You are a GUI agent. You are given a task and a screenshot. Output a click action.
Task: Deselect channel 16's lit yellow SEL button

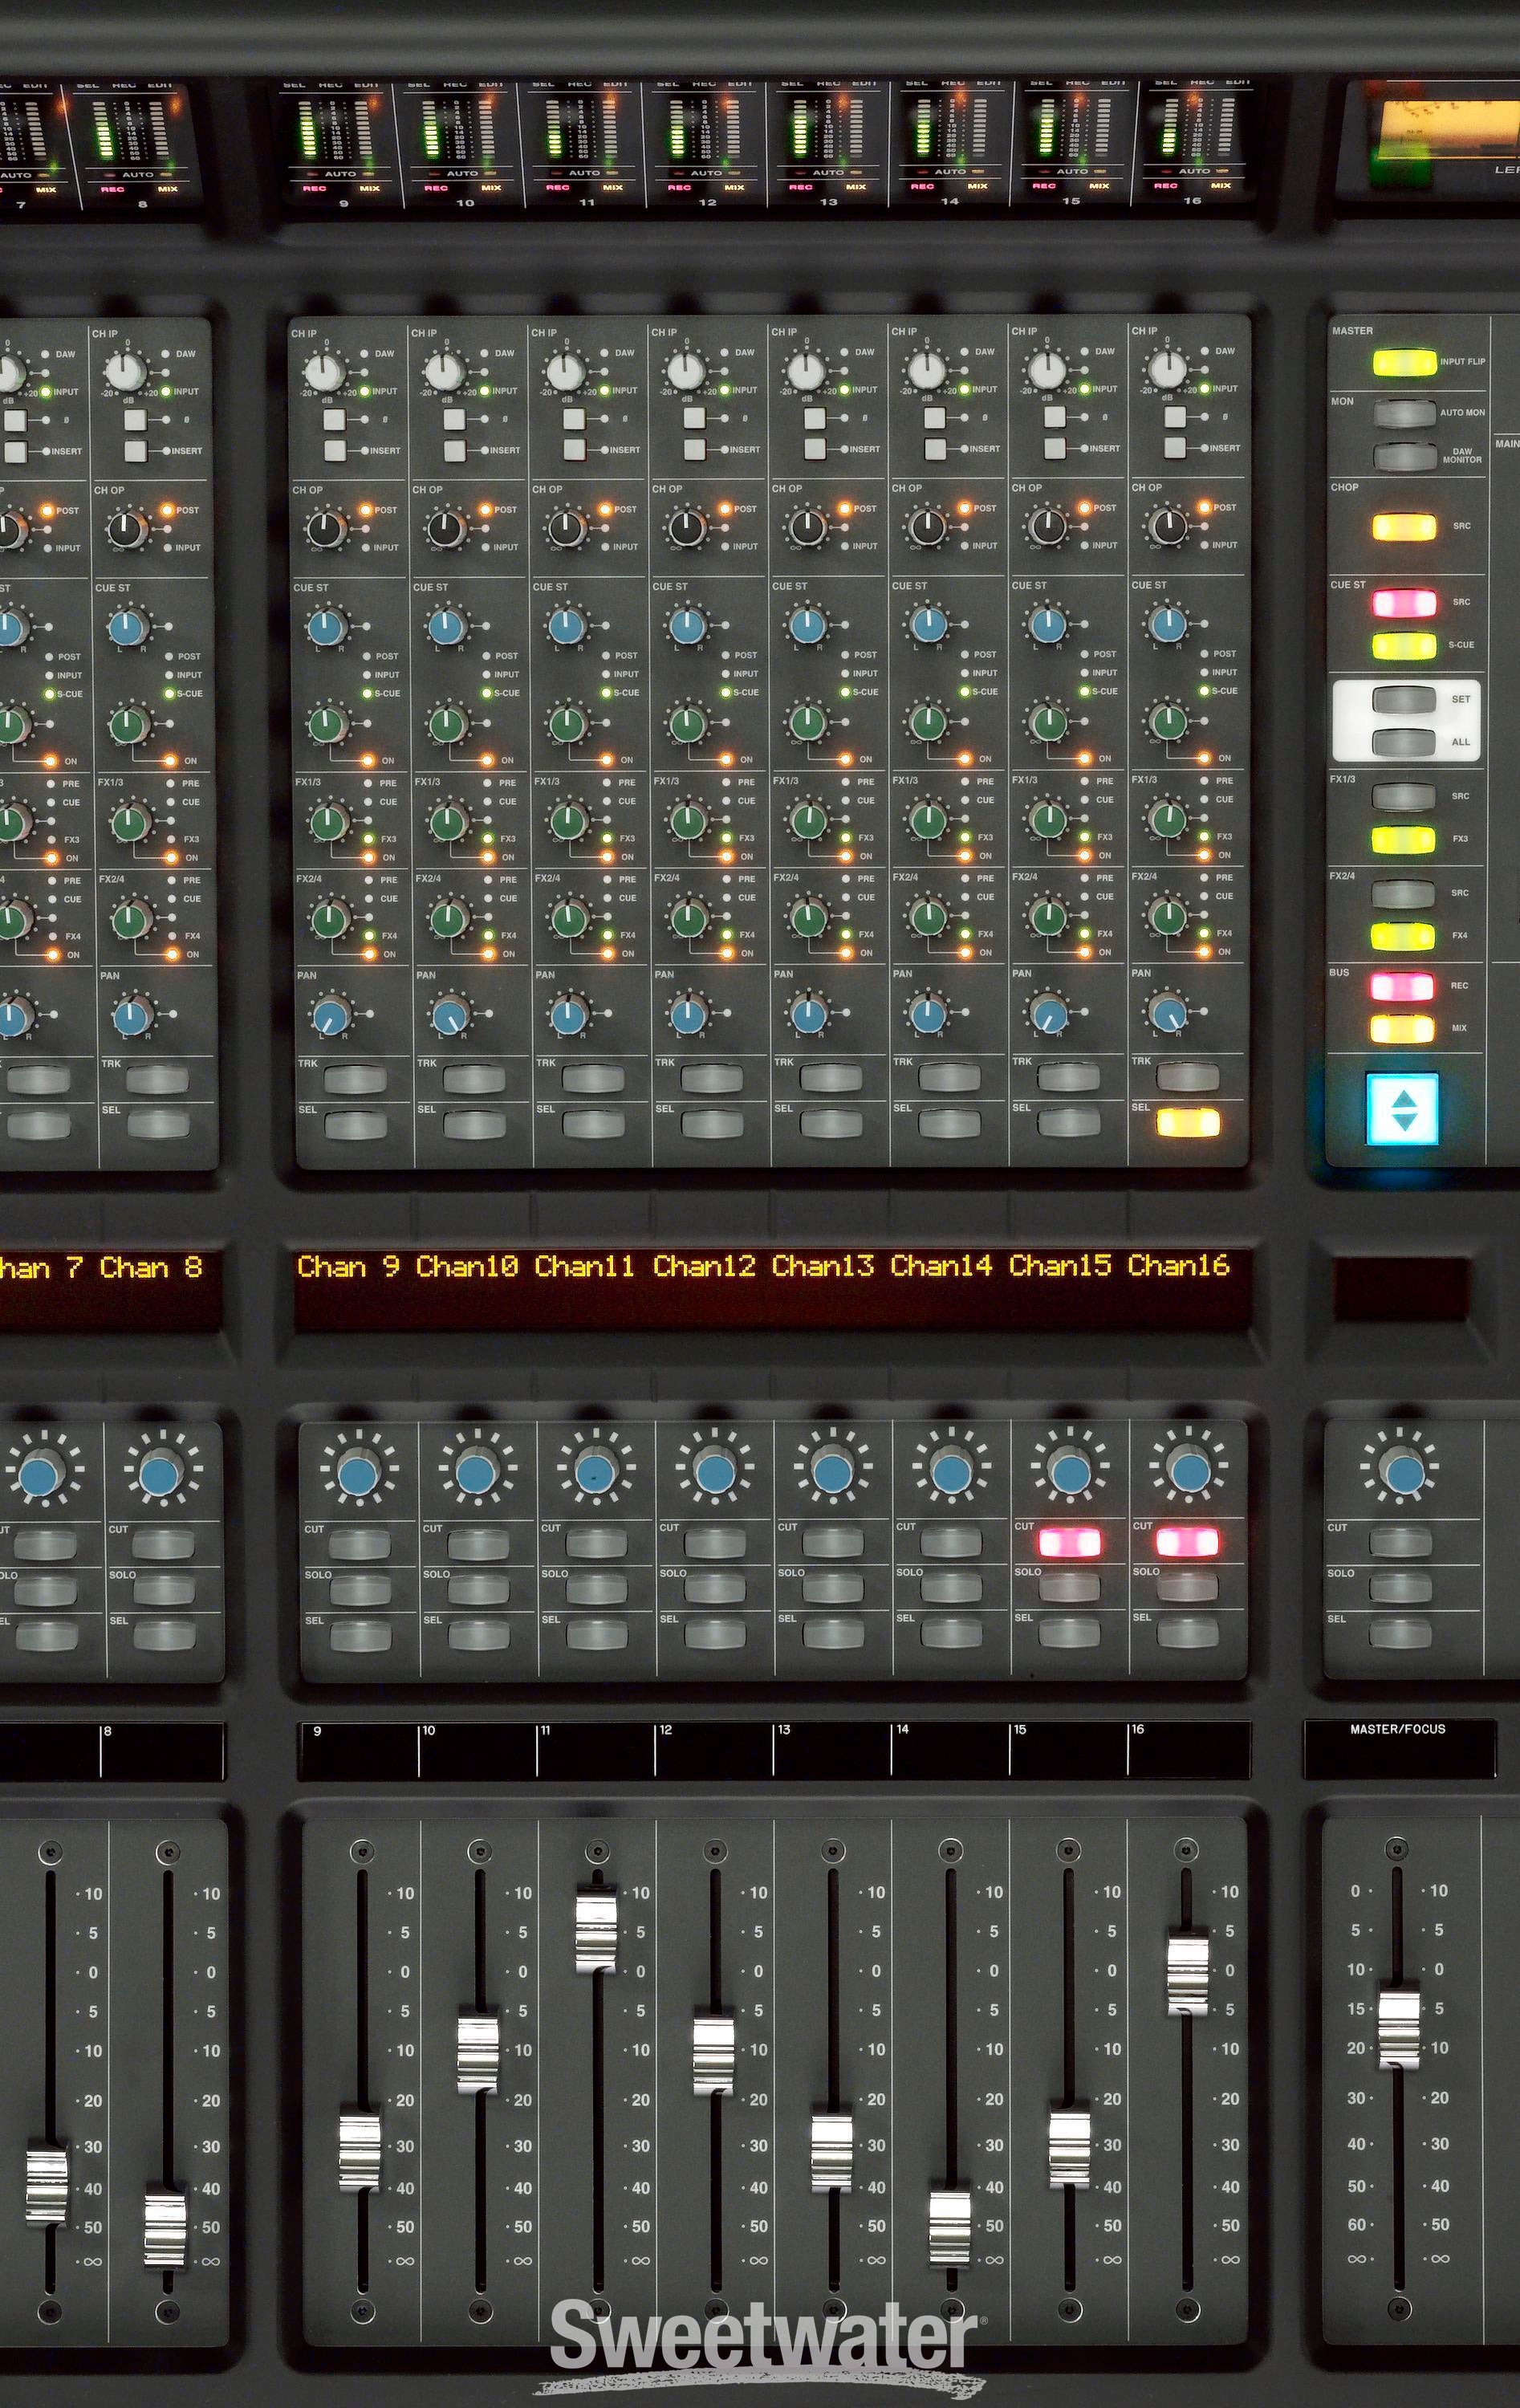[x=1188, y=1122]
